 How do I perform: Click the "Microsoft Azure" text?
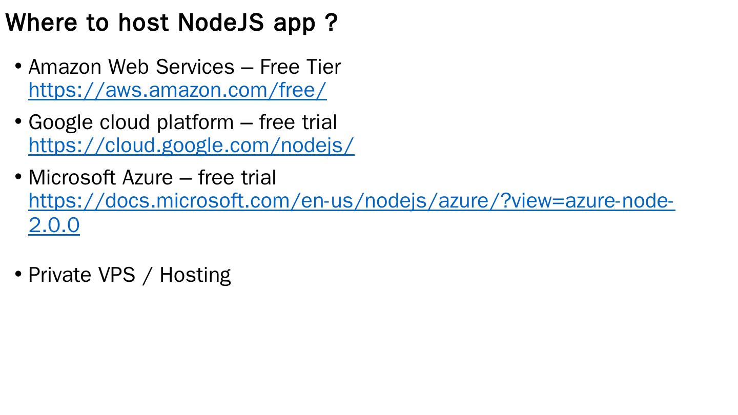pyautogui.click(x=100, y=178)
